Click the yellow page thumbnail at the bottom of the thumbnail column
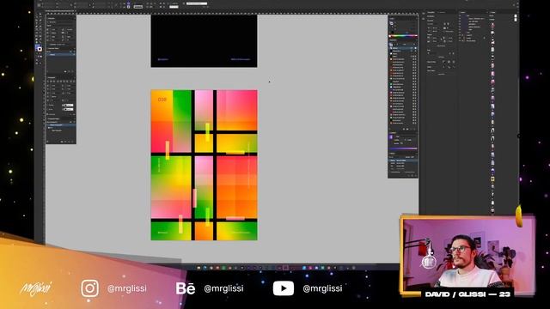 click(x=492, y=179)
